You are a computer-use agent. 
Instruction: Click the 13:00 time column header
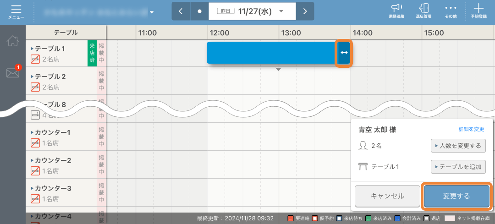[291, 33]
